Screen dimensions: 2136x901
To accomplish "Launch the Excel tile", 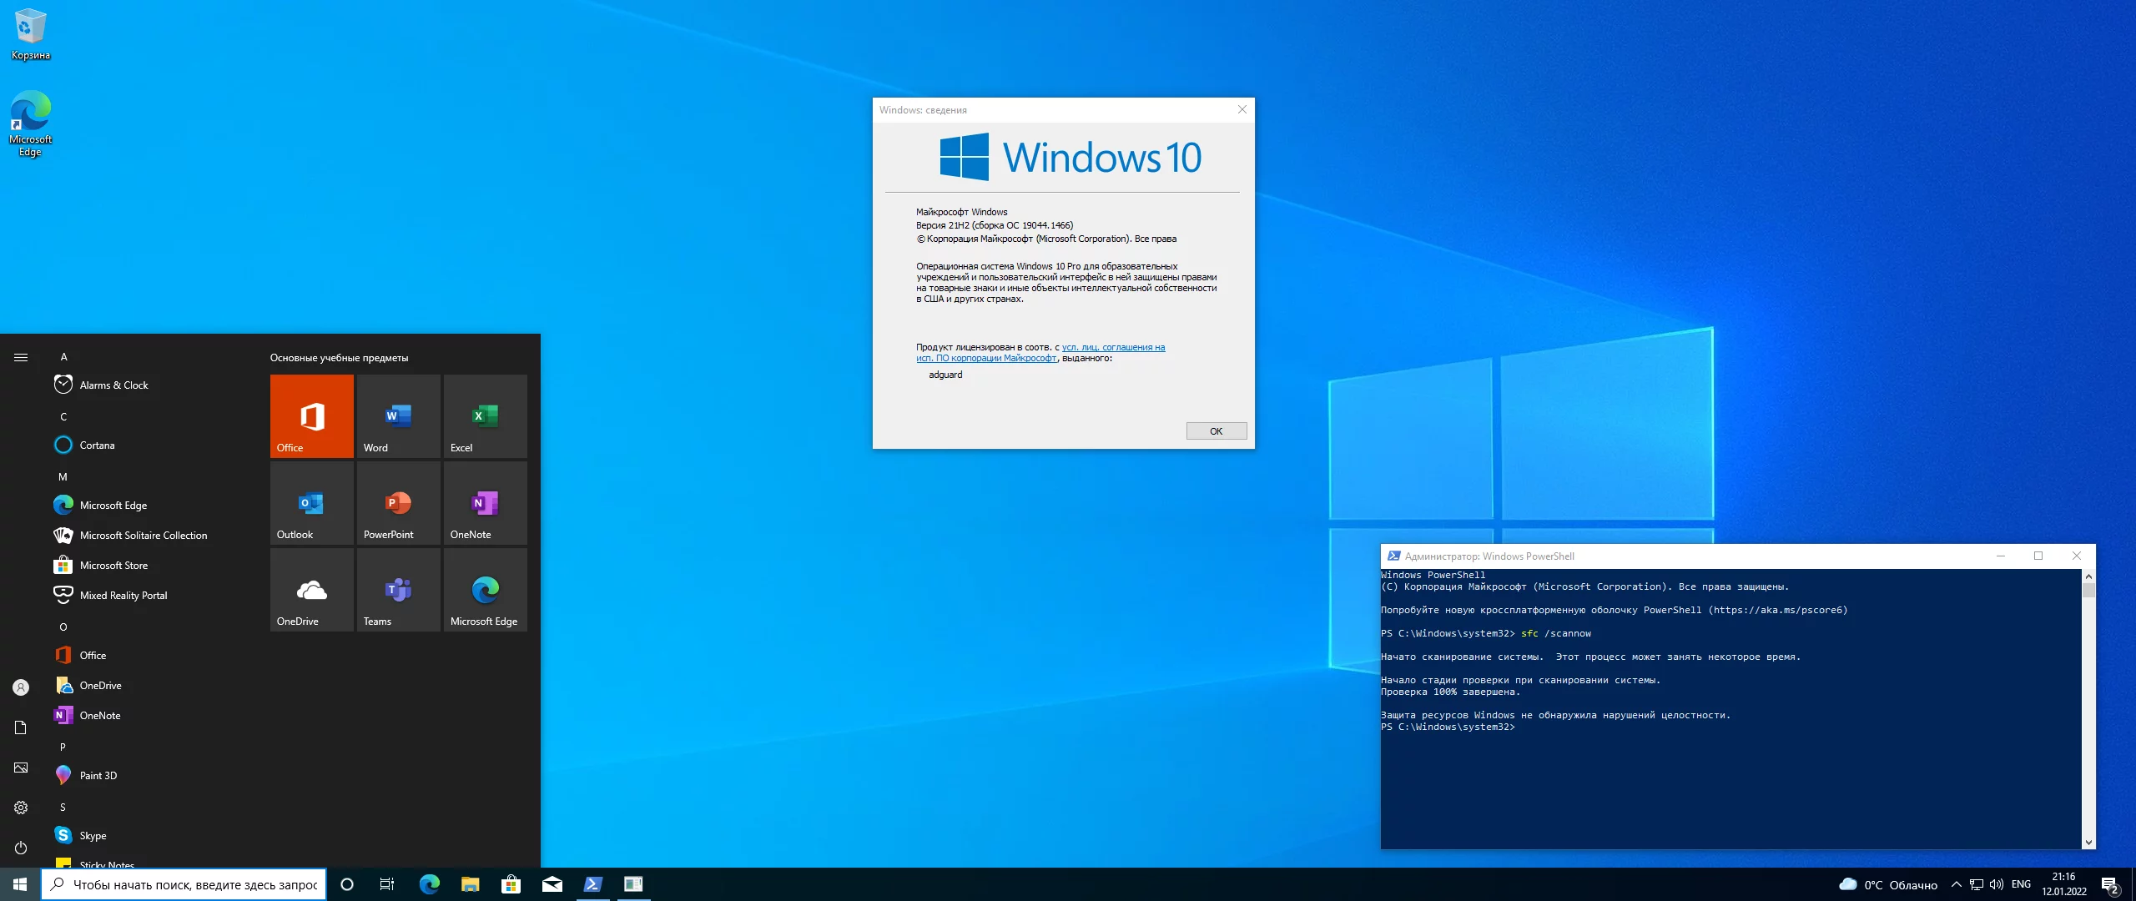I will pos(485,415).
